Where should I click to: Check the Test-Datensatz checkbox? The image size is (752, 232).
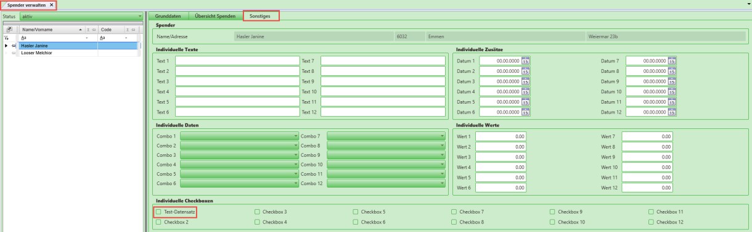point(158,212)
